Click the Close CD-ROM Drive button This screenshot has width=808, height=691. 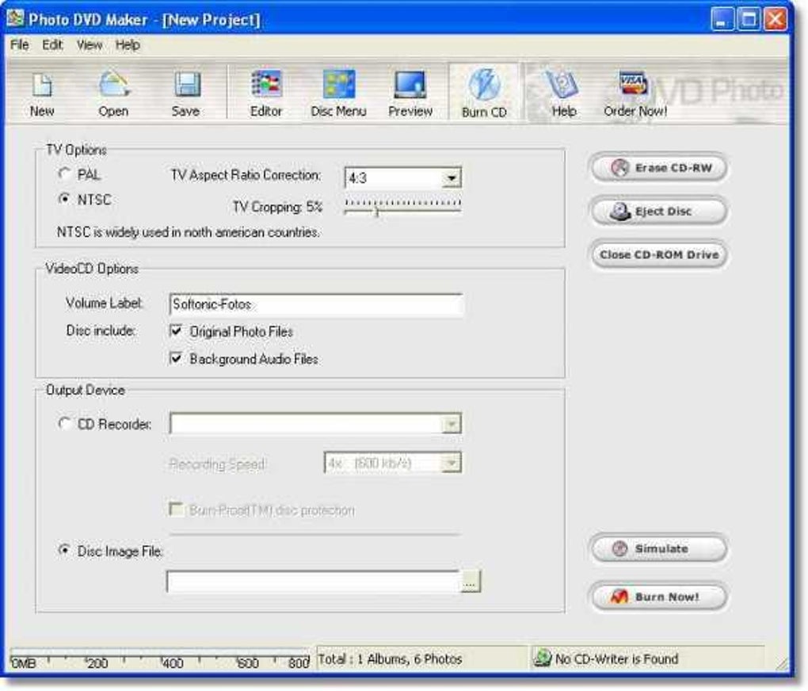(659, 254)
